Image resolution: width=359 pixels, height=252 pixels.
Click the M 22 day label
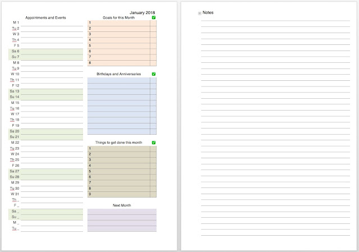(x=15, y=143)
